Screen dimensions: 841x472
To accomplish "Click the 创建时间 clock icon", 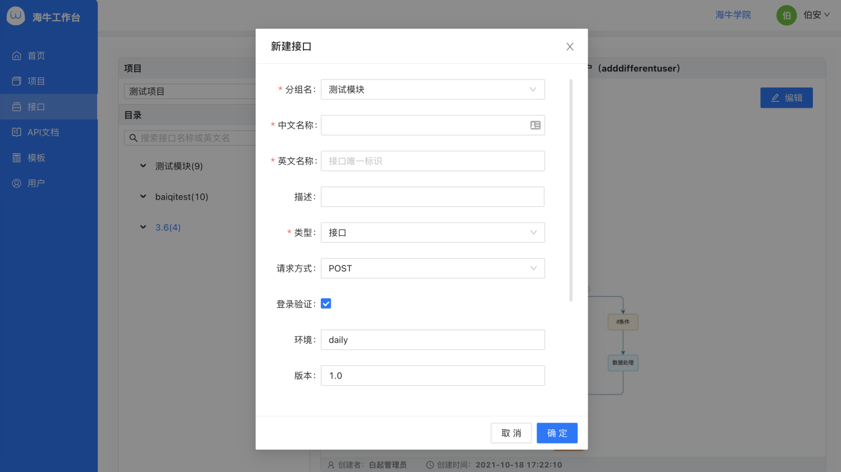I will 430,465.
